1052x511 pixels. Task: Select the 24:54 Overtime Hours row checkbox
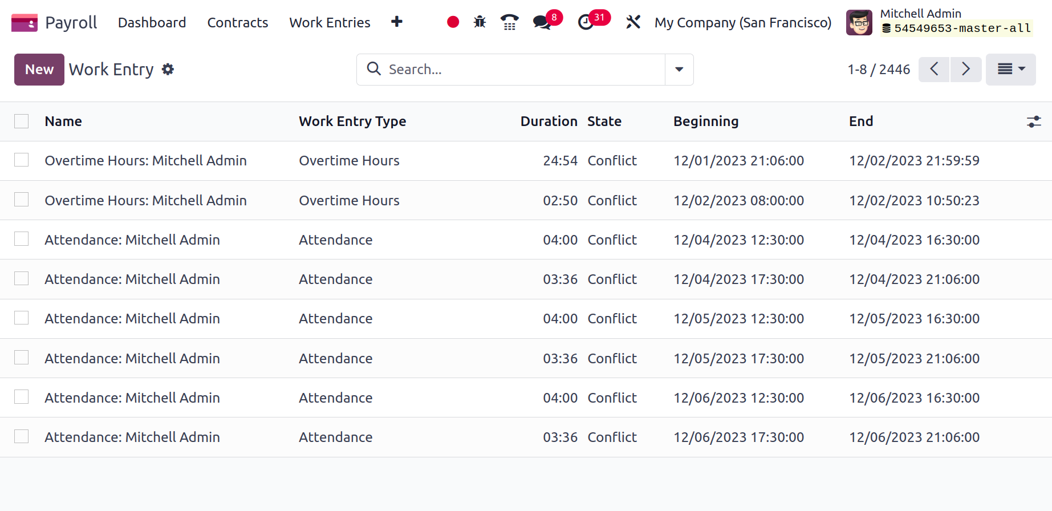coord(22,160)
